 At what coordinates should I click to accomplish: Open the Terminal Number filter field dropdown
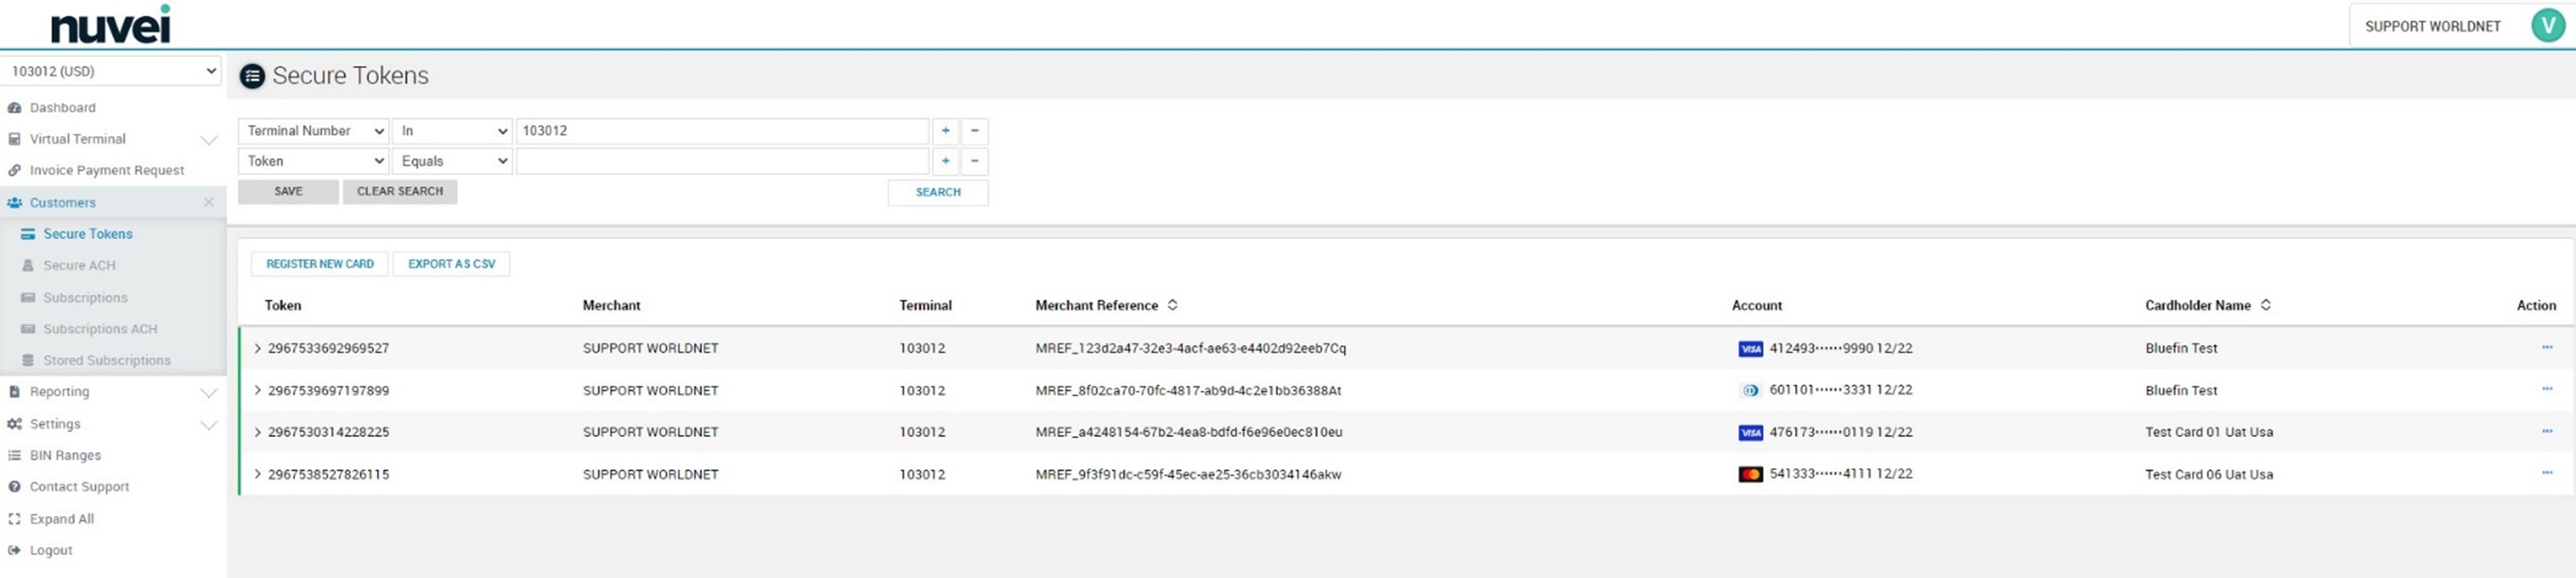pyautogui.click(x=314, y=131)
